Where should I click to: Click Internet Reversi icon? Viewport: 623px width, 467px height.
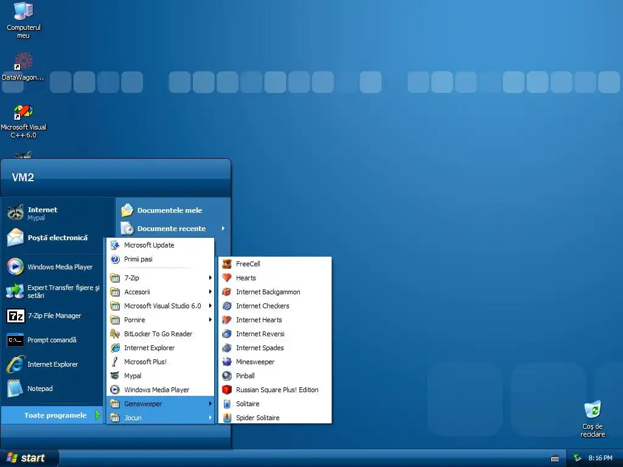pyautogui.click(x=227, y=334)
